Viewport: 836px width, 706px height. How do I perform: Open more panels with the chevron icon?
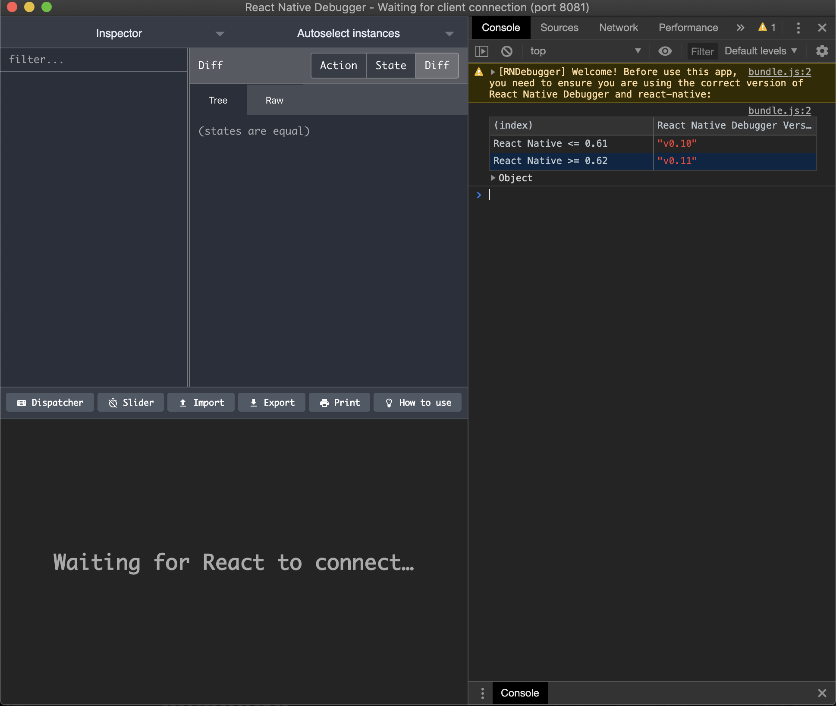coord(740,28)
